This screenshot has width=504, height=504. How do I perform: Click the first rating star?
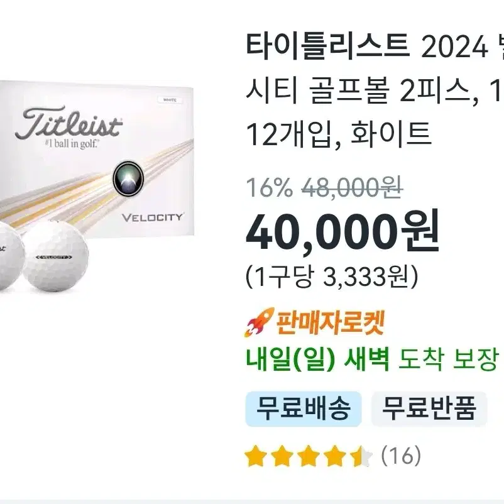pos(256,456)
